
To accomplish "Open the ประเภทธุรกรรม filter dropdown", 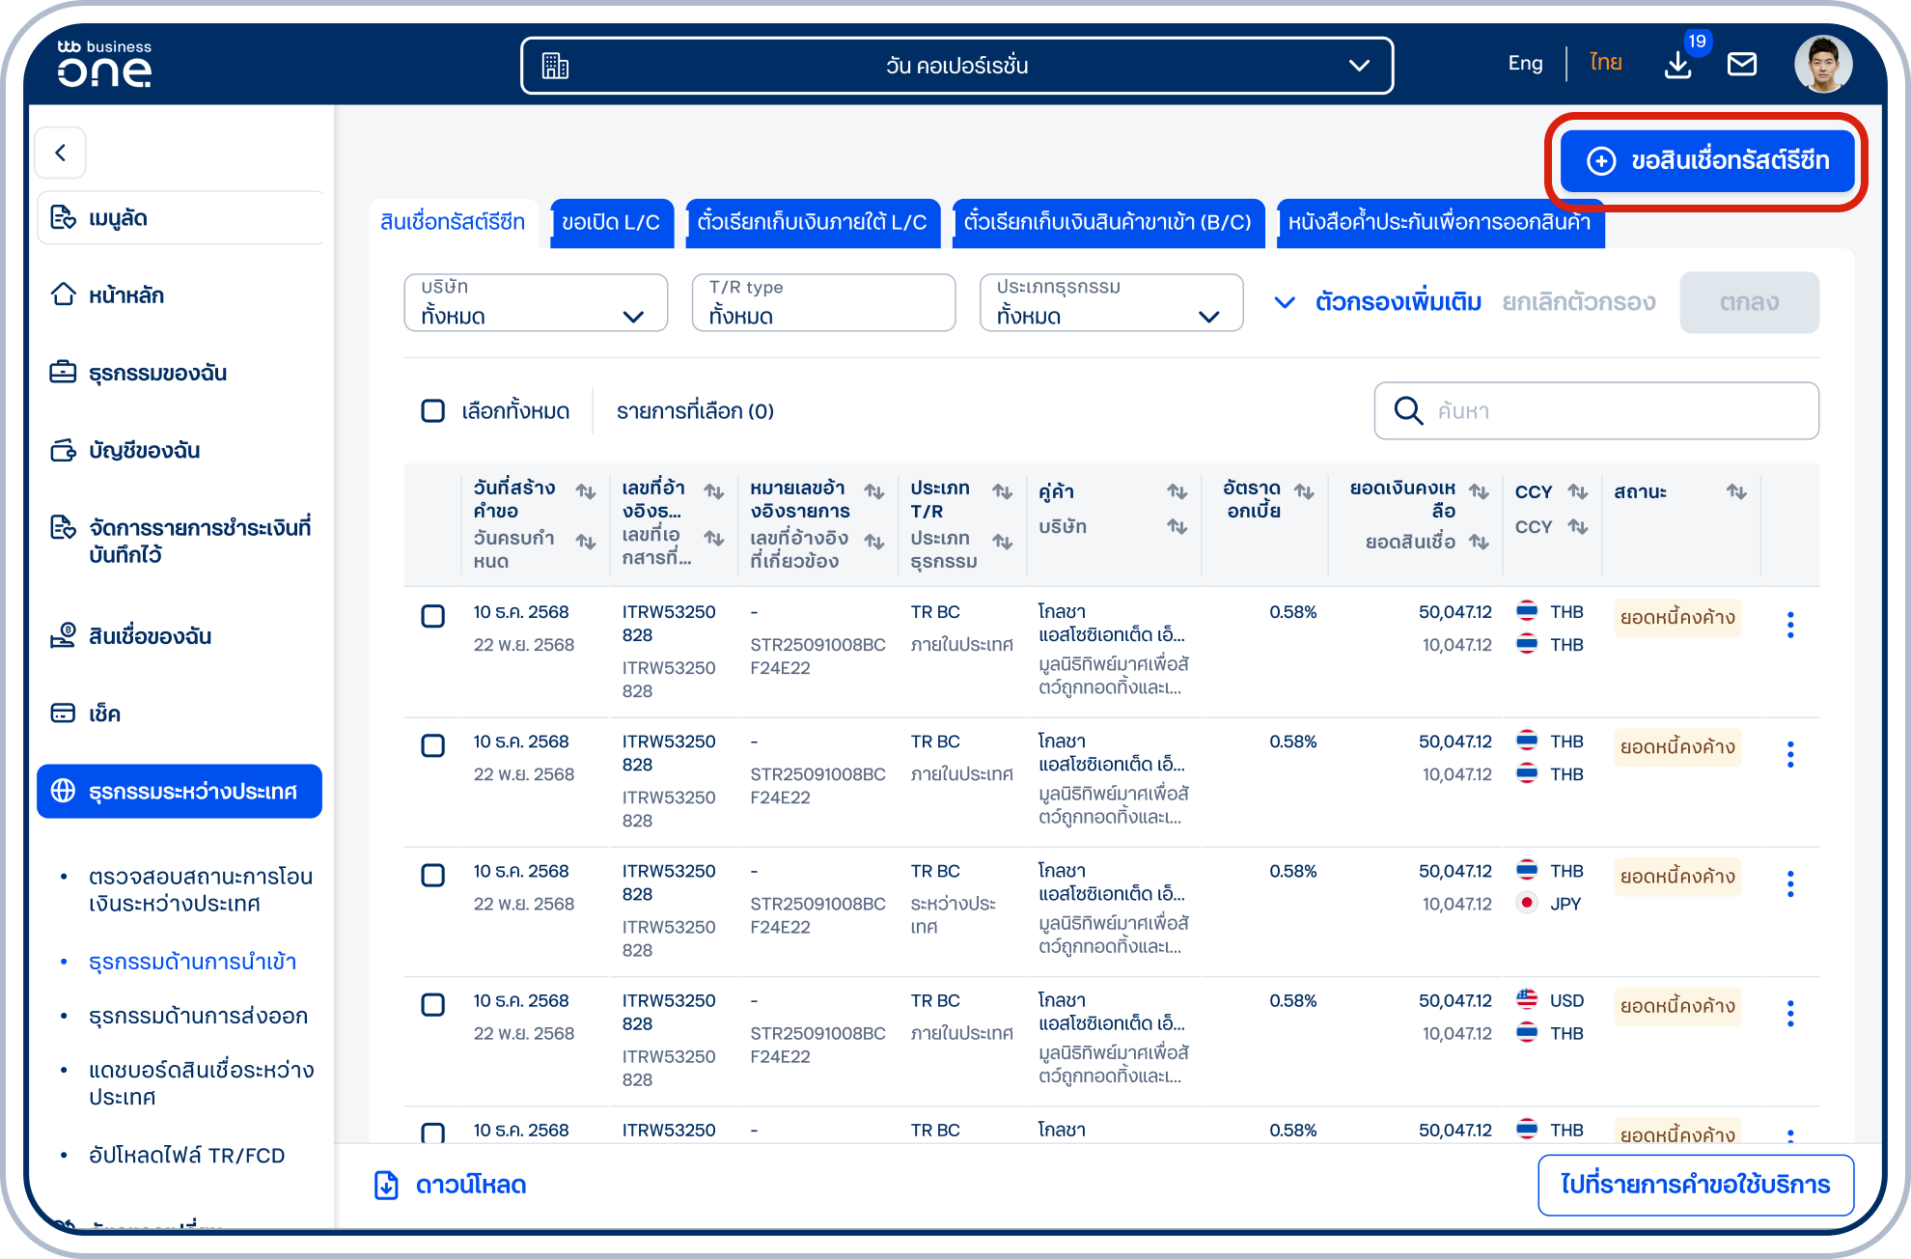I will tap(1111, 302).
